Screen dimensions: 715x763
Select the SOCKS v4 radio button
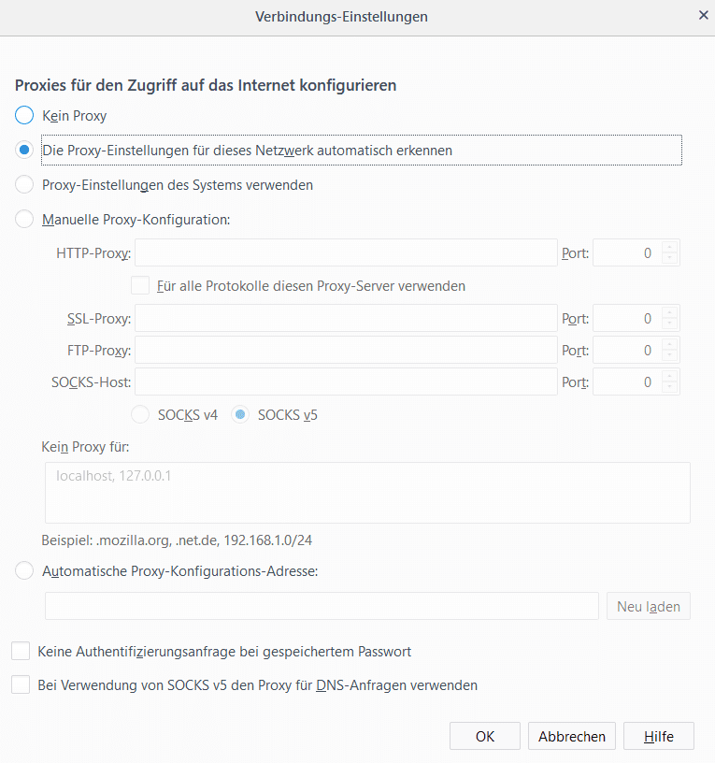click(141, 414)
